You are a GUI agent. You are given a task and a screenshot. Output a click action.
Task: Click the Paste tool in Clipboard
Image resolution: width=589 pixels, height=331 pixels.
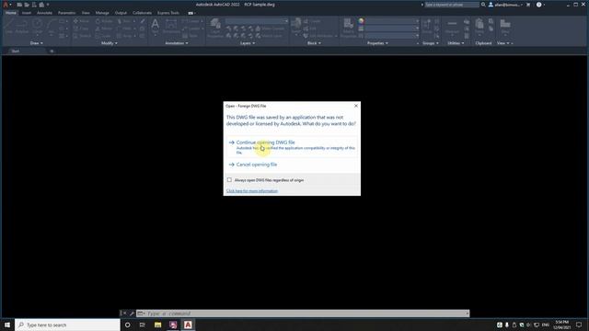coord(479,27)
